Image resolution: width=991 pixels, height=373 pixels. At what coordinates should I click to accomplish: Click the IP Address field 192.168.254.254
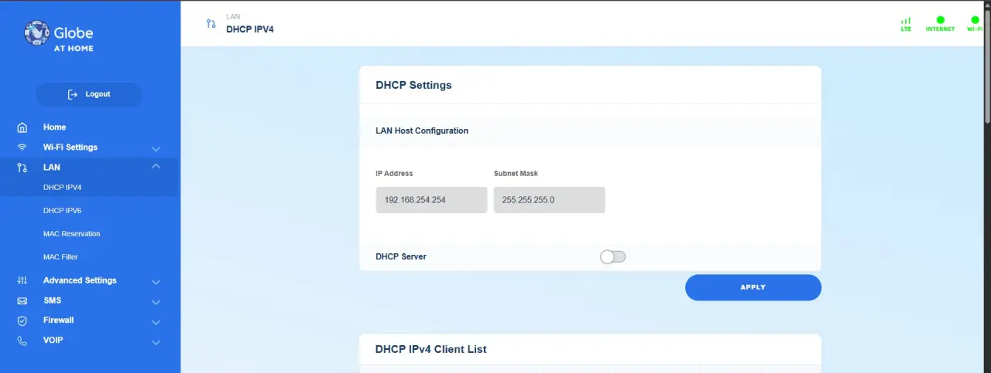click(431, 200)
